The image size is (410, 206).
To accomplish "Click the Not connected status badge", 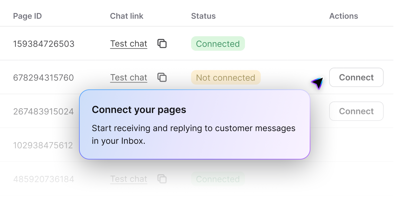I will [x=226, y=77].
